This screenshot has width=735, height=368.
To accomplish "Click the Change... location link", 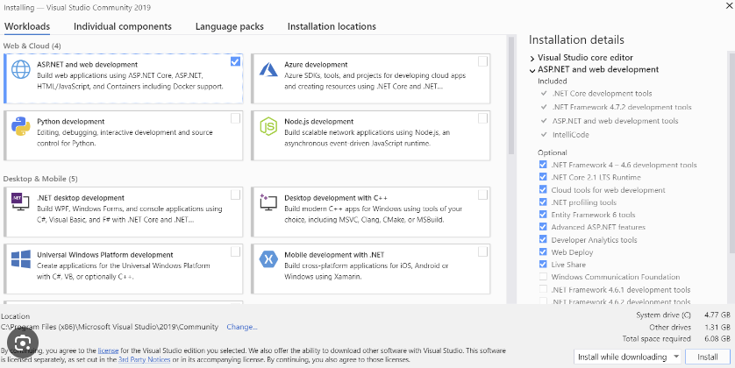I will click(x=242, y=327).
